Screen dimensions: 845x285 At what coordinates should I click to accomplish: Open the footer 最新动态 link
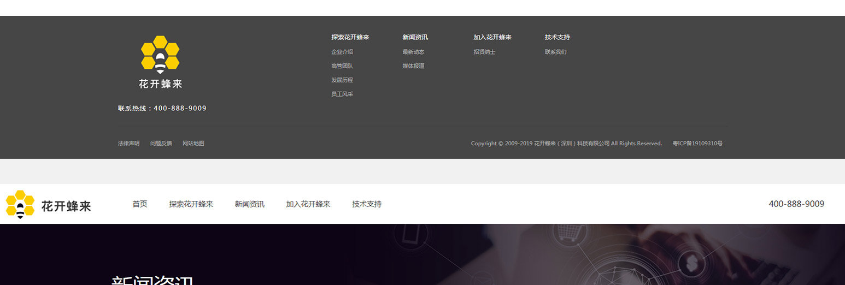414,52
